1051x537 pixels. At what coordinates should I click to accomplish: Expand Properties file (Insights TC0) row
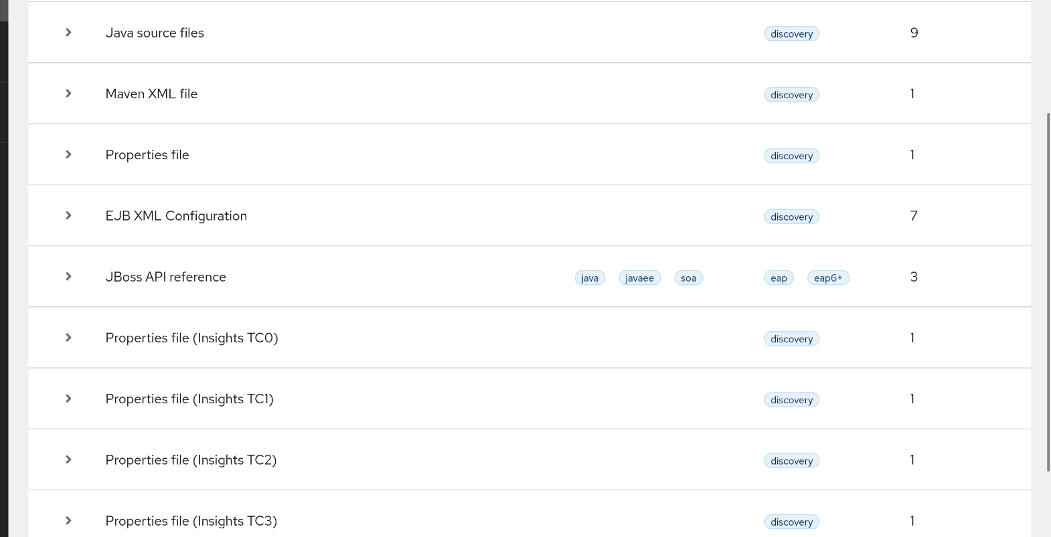[x=68, y=338]
